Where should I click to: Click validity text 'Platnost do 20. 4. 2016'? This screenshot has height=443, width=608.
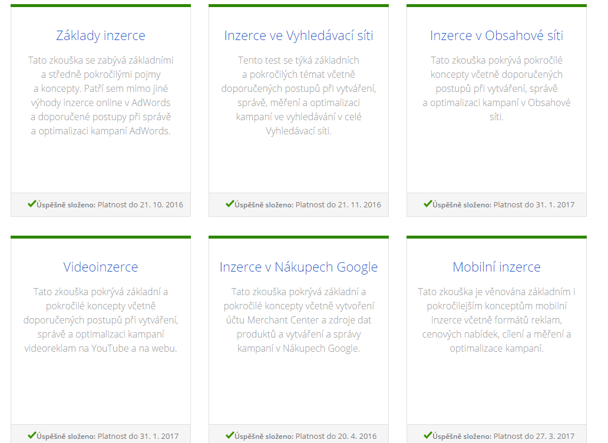coord(336,437)
